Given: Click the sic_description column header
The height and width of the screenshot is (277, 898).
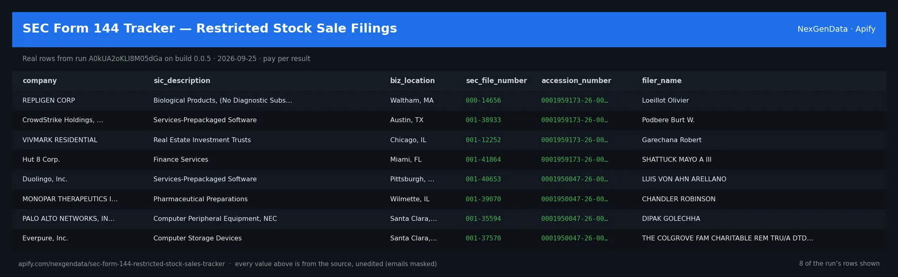Looking at the screenshot, I should 182,81.
